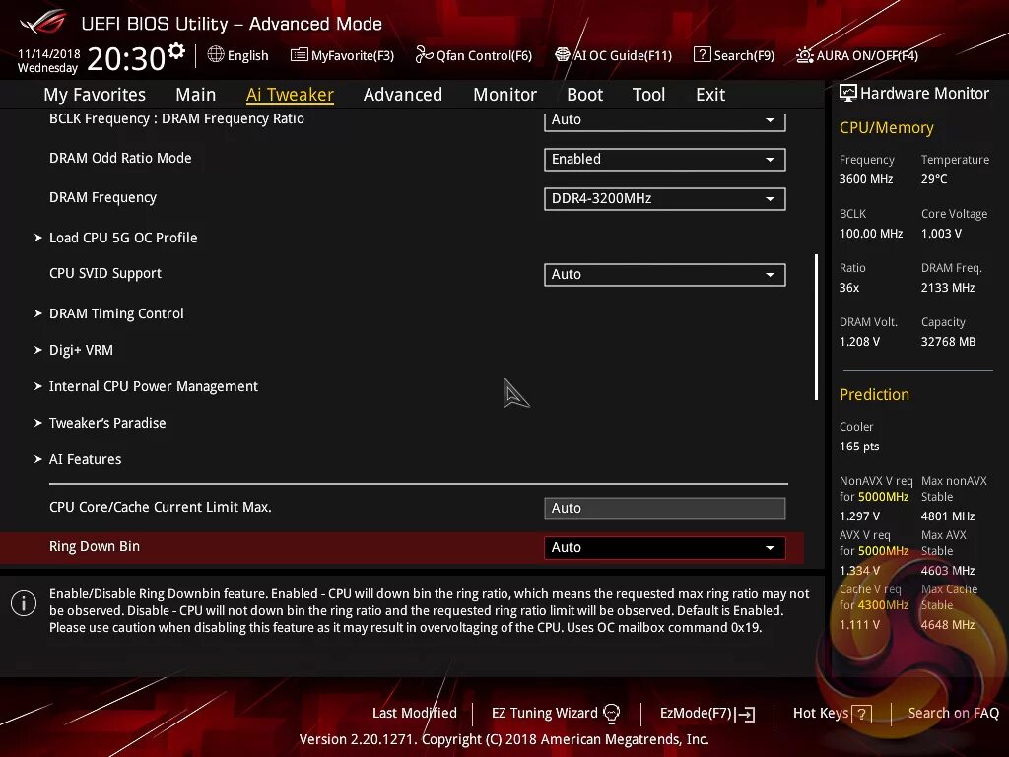Open Ring Down Bin dropdown

(665, 548)
